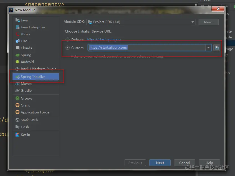Screen dimensions: 235x176
Task: Select the Gradle module type
Action: click(36, 91)
